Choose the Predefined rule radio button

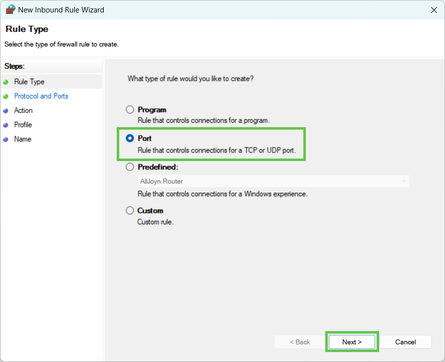pos(130,167)
